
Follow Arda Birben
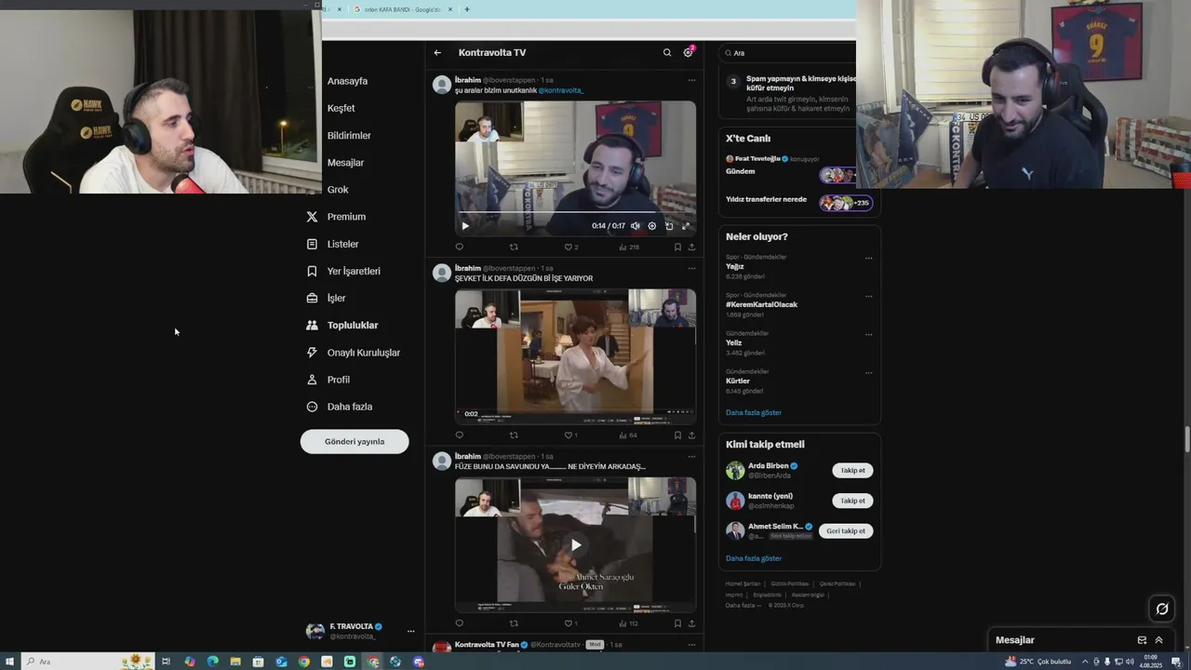click(x=852, y=470)
